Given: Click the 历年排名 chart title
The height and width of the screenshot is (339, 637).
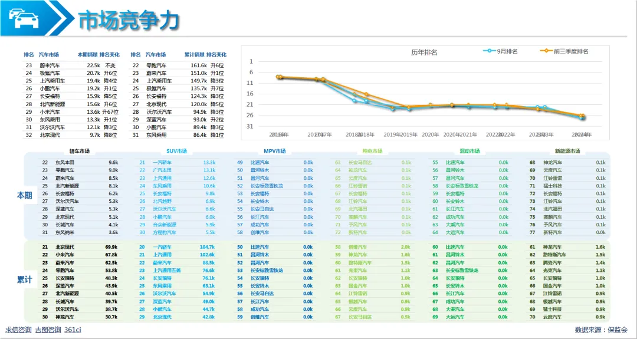Looking at the screenshot, I should click(x=424, y=52).
